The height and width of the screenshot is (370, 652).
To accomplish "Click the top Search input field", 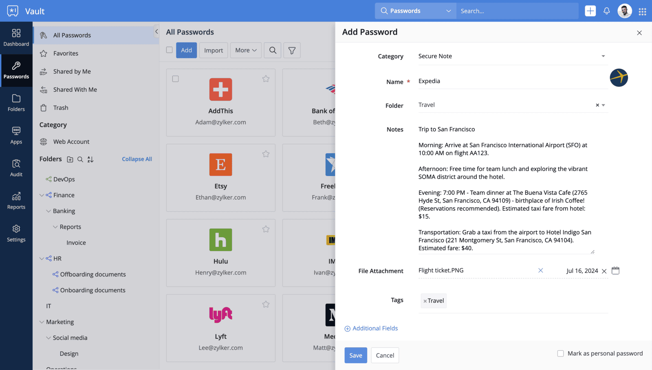I will [x=517, y=11].
